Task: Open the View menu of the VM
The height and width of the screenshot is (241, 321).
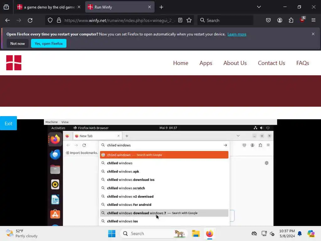Action: click(65, 122)
